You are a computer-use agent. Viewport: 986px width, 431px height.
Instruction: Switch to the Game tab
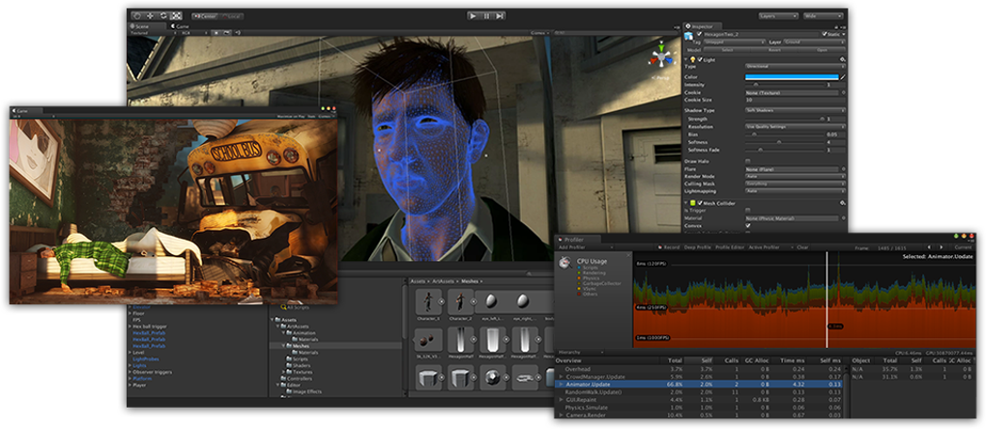(x=180, y=28)
